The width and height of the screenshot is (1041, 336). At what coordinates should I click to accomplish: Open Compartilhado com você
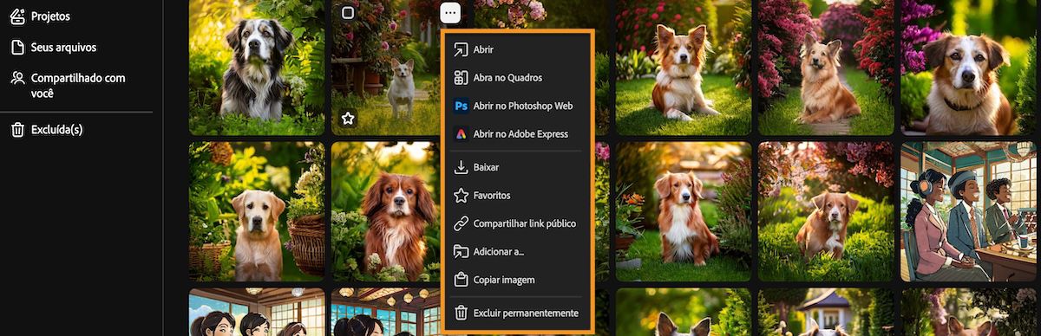pos(78,85)
